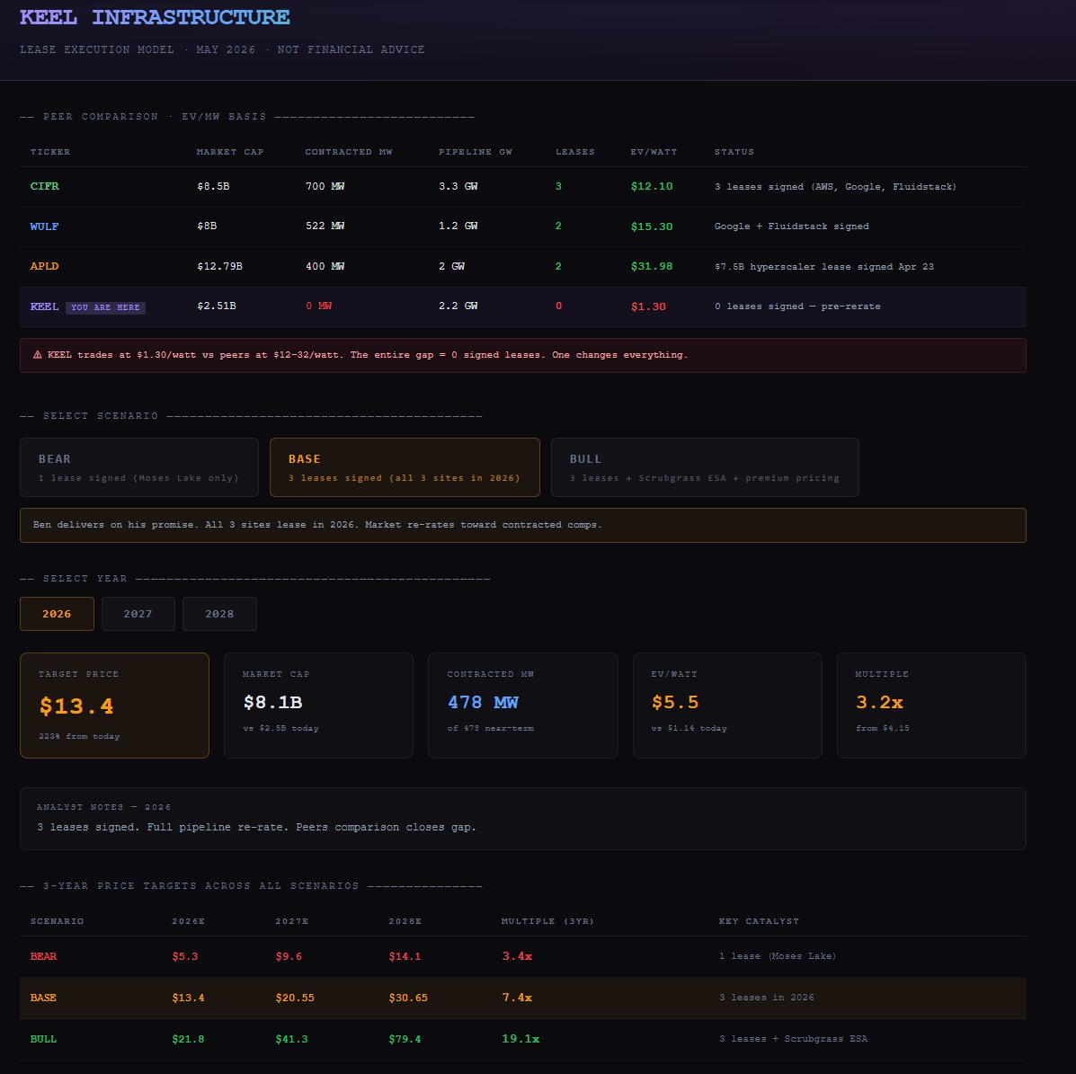Select the BULL scenario card
The width and height of the screenshot is (1076, 1074).
(705, 467)
